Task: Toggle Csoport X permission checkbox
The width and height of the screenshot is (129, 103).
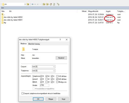Action: tap(52, 79)
